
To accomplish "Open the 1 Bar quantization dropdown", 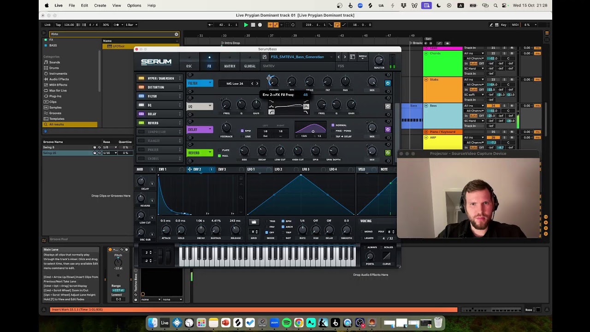I will pos(131,25).
